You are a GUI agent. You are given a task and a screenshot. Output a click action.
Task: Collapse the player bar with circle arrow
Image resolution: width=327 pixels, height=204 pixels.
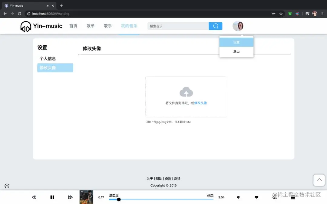7,186
